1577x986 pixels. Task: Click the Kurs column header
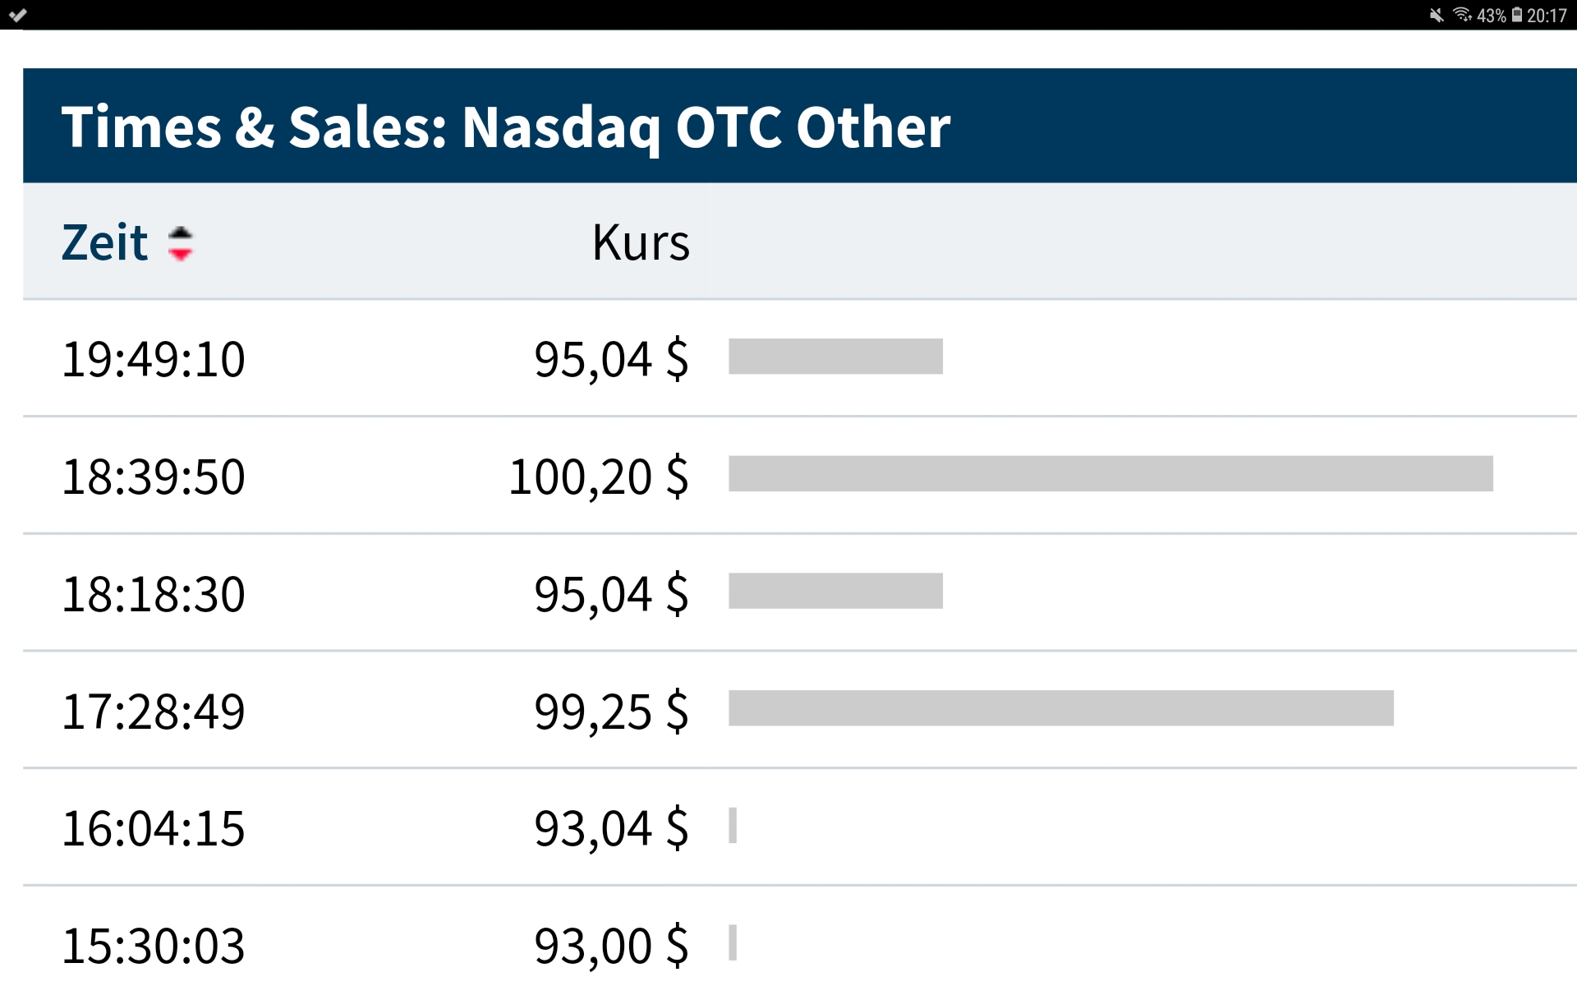point(641,243)
